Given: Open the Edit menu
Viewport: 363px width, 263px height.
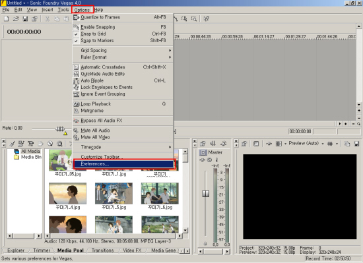Looking at the screenshot, I should click(18, 10).
